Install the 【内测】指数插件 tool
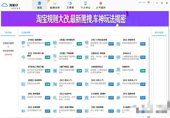 (48, 44)
